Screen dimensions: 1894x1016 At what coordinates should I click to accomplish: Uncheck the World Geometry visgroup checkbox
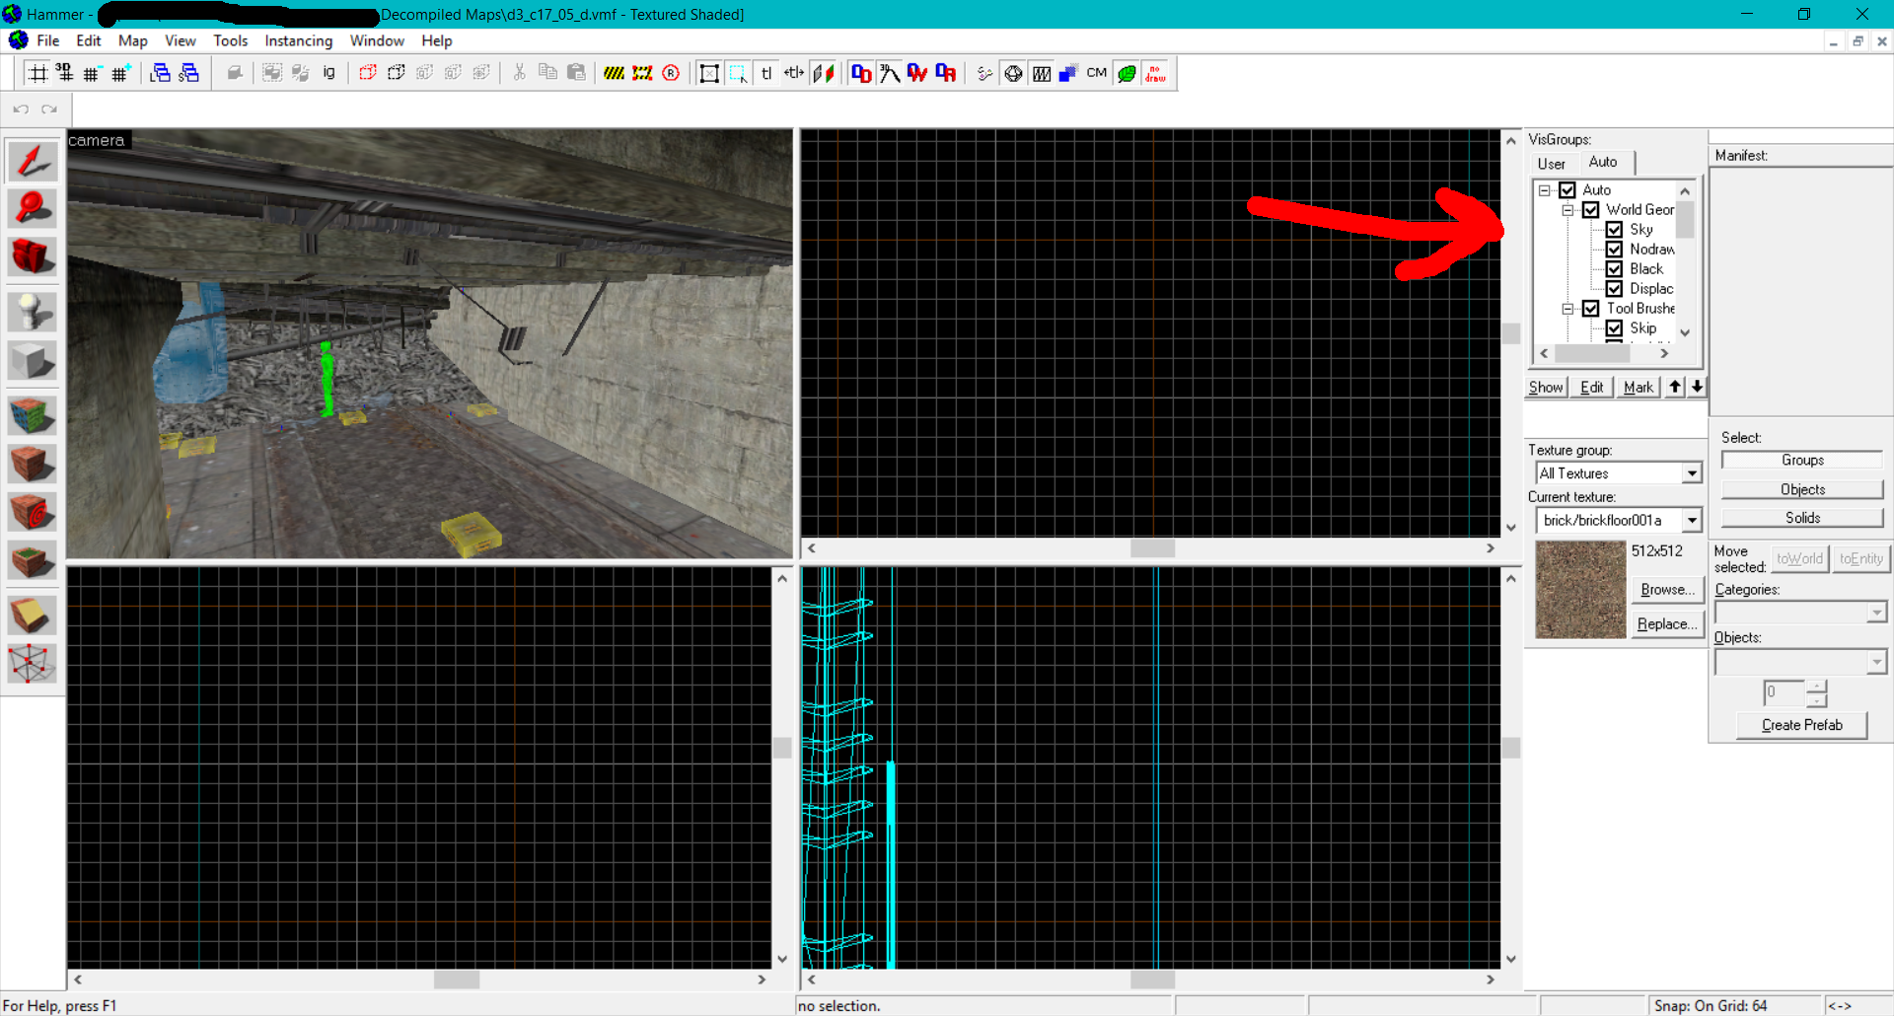[x=1591, y=210]
